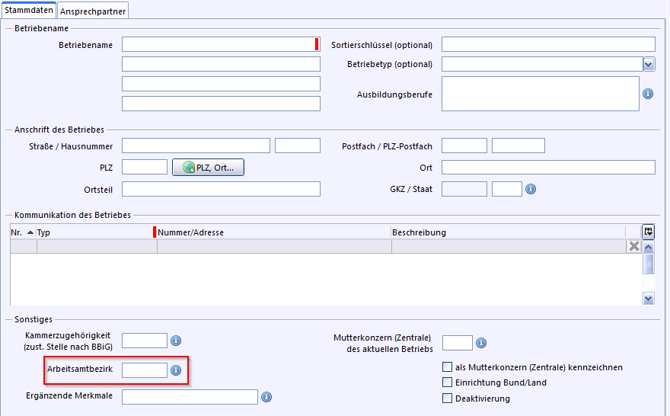The image size is (670, 416).
Task: Click info icon beside GKZ / Staat
Action: (531, 188)
